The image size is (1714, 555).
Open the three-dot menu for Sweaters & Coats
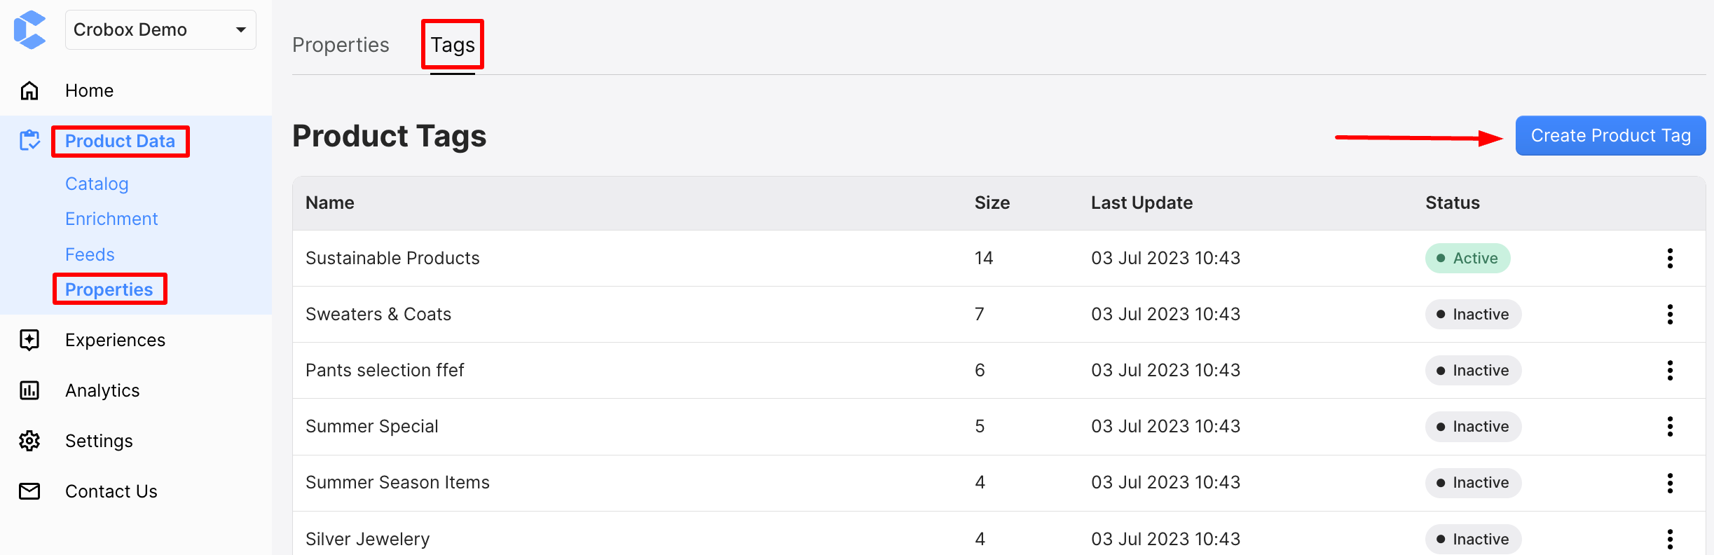(x=1670, y=315)
